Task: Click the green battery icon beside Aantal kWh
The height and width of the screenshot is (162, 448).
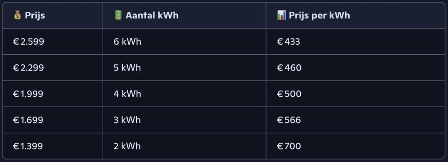Action: [118, 15]
